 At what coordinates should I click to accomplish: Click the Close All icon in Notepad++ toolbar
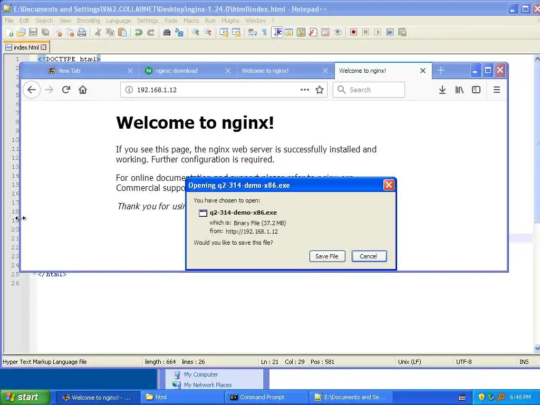tap(70, 32)
